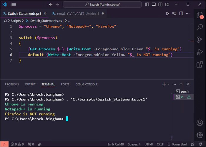Screen dimensions: 206x147
Task: Click the debug launch icon in status bar
Action: (40, 144)
